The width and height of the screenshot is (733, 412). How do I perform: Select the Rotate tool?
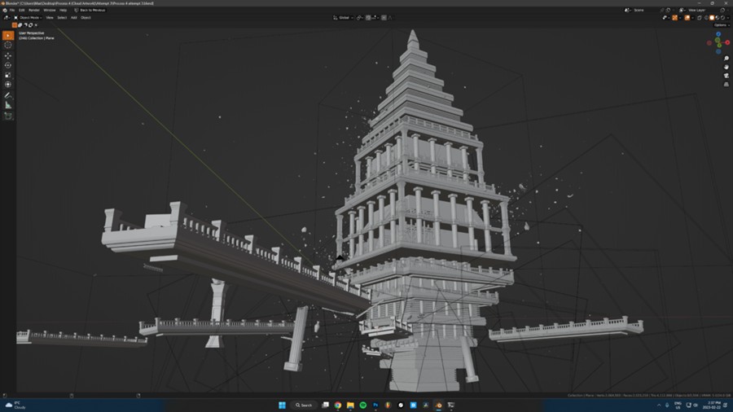tap(8, 65)
